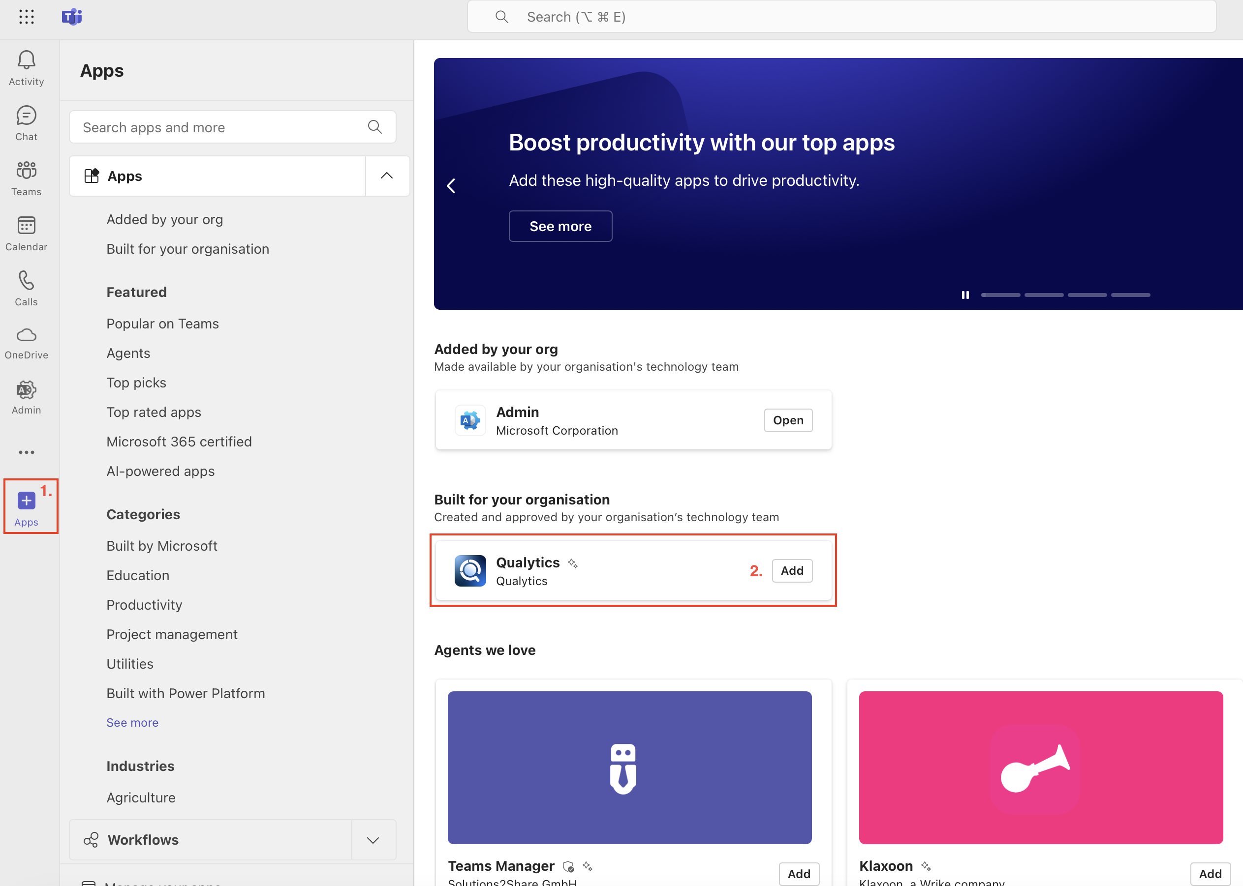Image resolution: width=1243 pixels, height=886 pixels.
Task: Select the Workflows section header
Action: pyautogui.click(x=211, y=840)
